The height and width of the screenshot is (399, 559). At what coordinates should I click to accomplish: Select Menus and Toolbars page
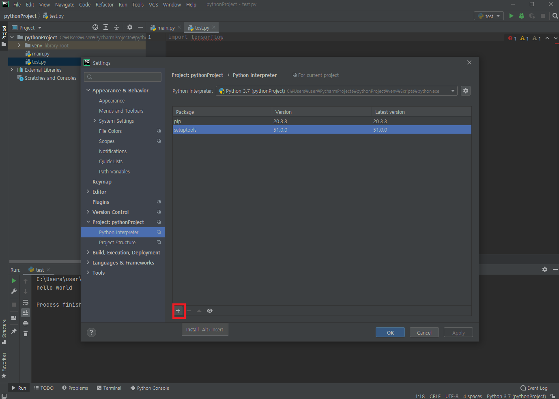coord(121,111)
